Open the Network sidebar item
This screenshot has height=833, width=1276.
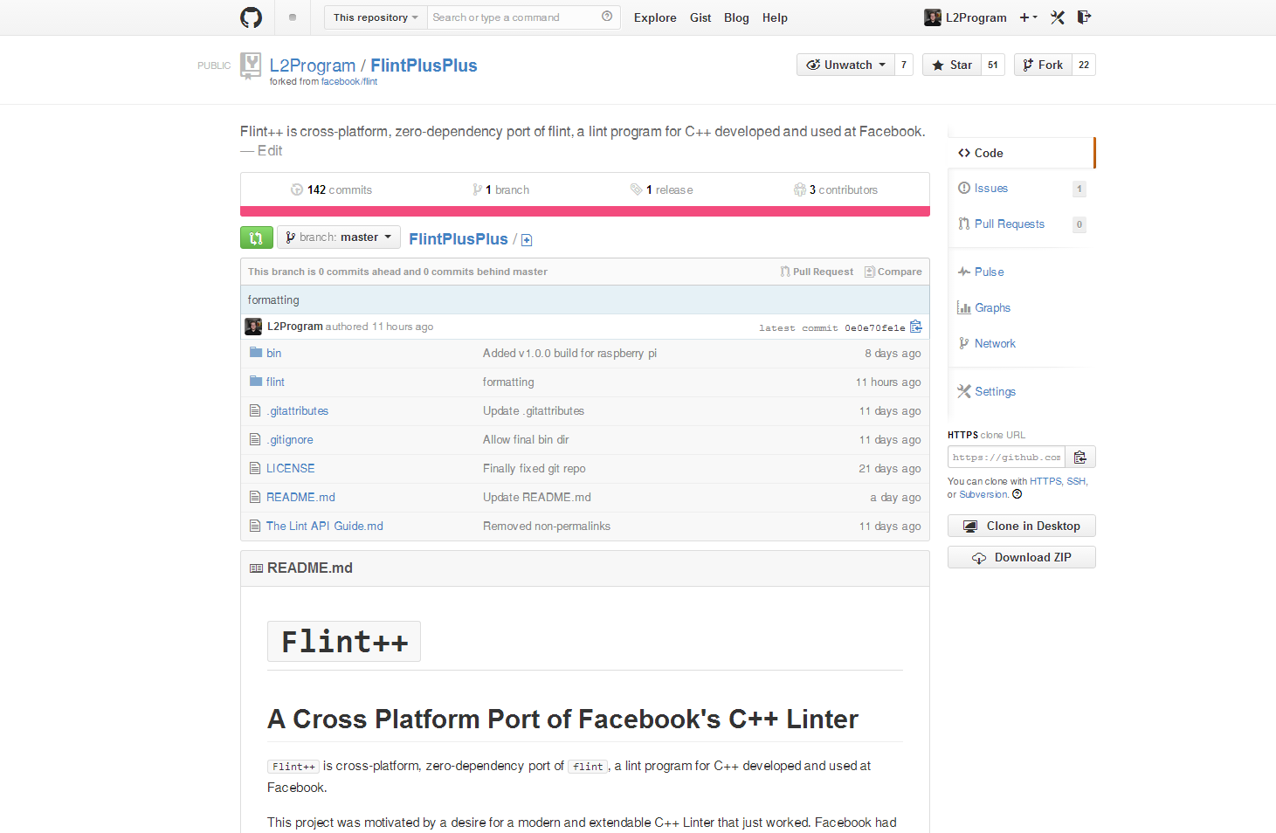[x=995, y=343]
